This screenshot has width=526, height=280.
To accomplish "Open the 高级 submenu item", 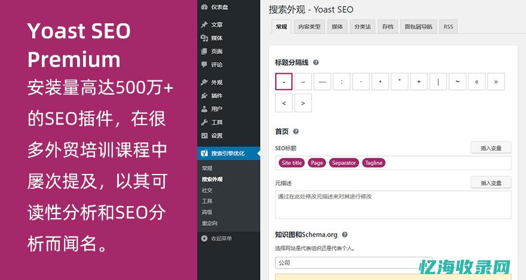I will (x=207, y=212).
